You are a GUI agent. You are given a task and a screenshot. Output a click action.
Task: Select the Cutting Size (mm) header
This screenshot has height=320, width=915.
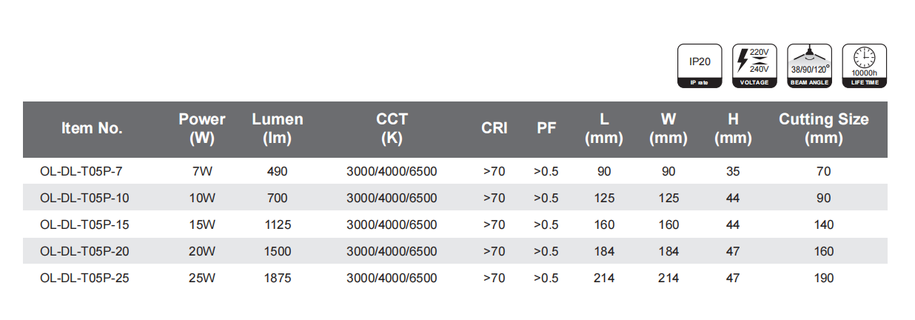click(x=823, y=128)
